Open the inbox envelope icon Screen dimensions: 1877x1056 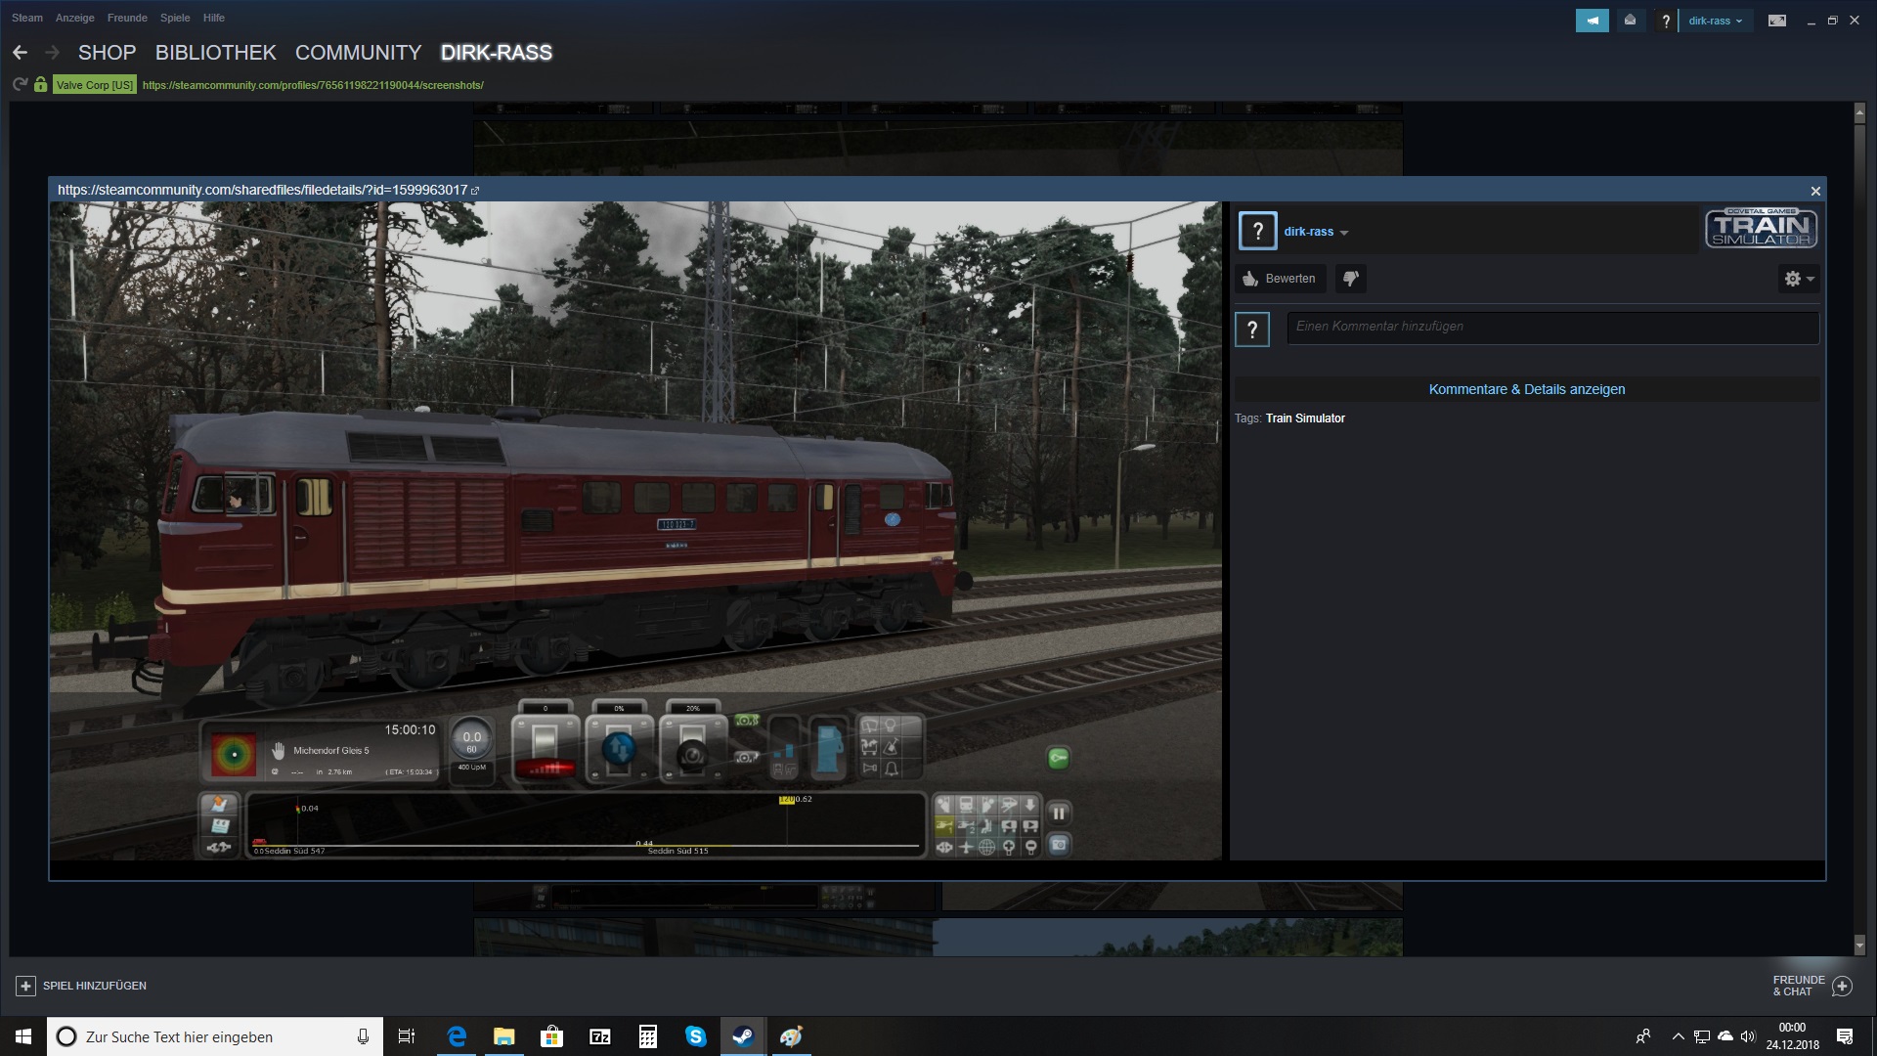click(1630, 21)
